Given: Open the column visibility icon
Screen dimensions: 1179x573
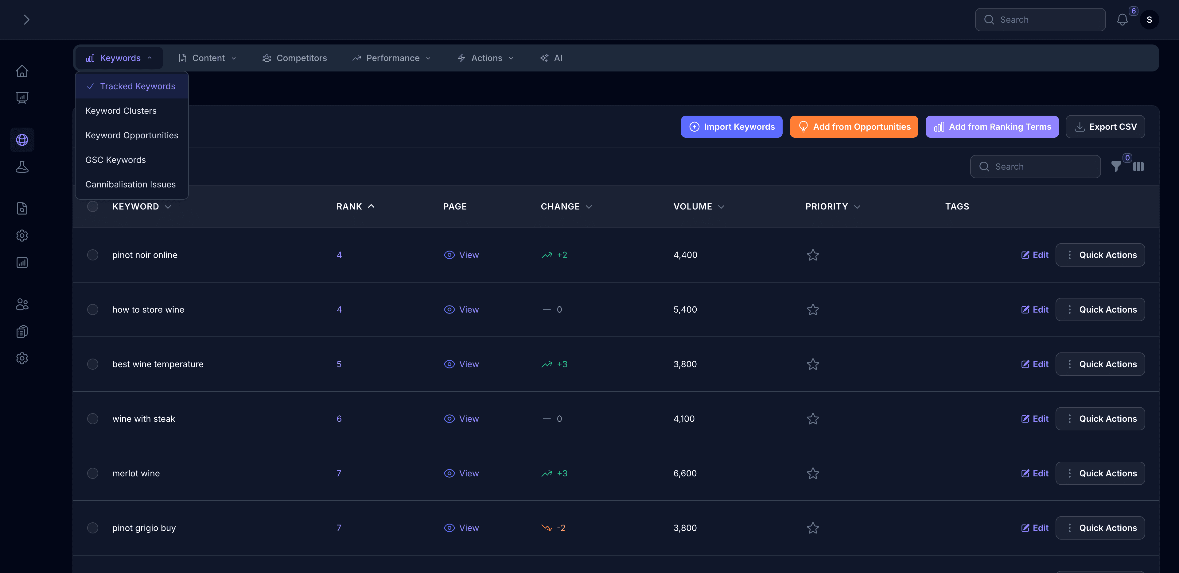Looking at the screenshot, I should (x=1138, y=167).
